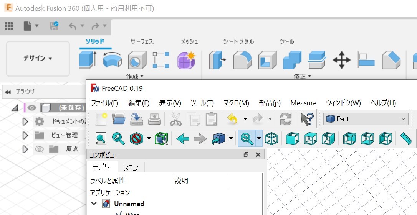417x215 pixels.
Task: Open the 修正 dropdown in Fusion
Action: point(303,76)
